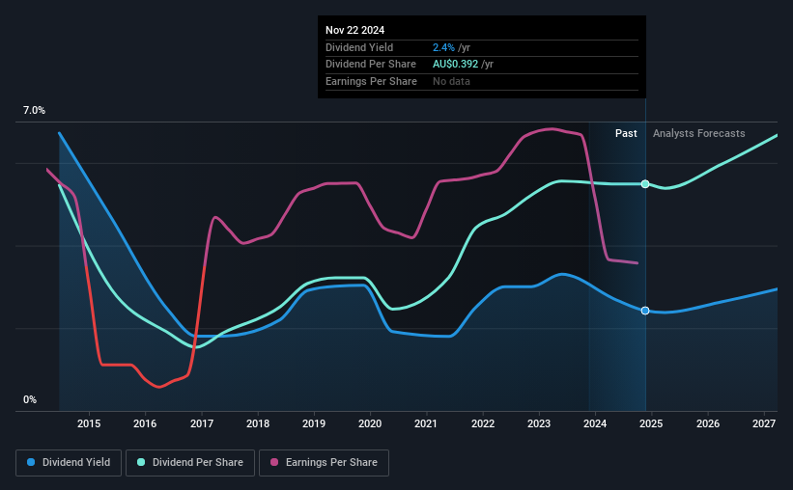Click the pink dot in Earnings Per Share legend
The width and height of the screenshot is (793, 490).
pyautogui.click(x=274, y=462)
